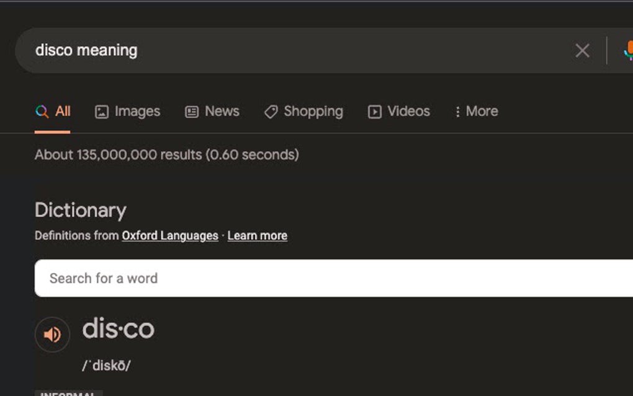Click the price-tag icon beside Shopping
Viewport: 633px width, 396px height.
pos(271,112)
